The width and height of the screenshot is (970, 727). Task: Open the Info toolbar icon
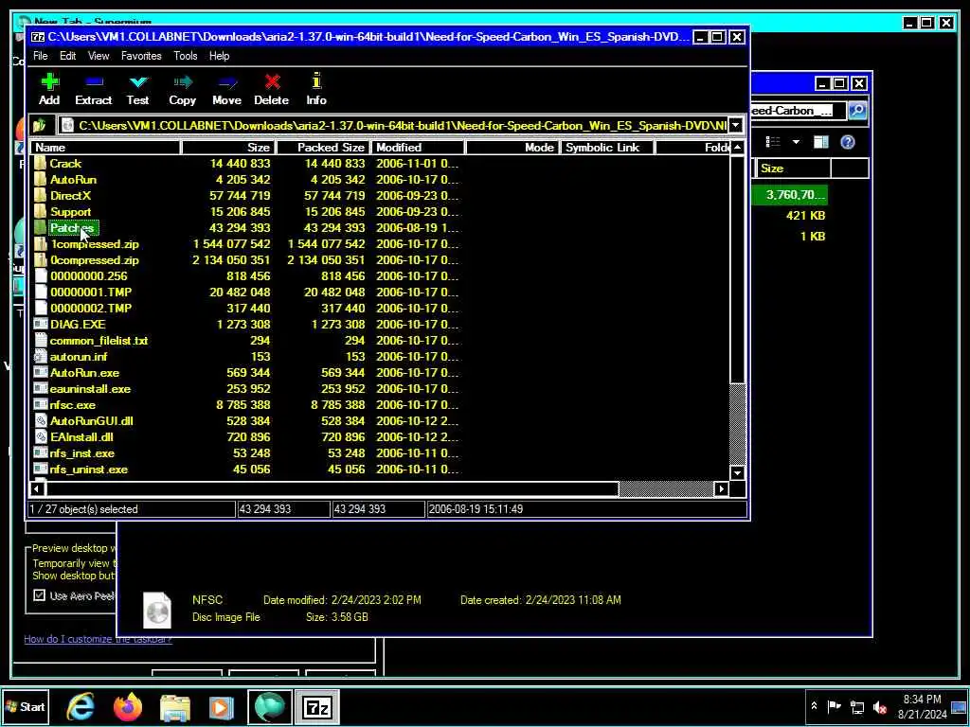click(x=316, y=81)
